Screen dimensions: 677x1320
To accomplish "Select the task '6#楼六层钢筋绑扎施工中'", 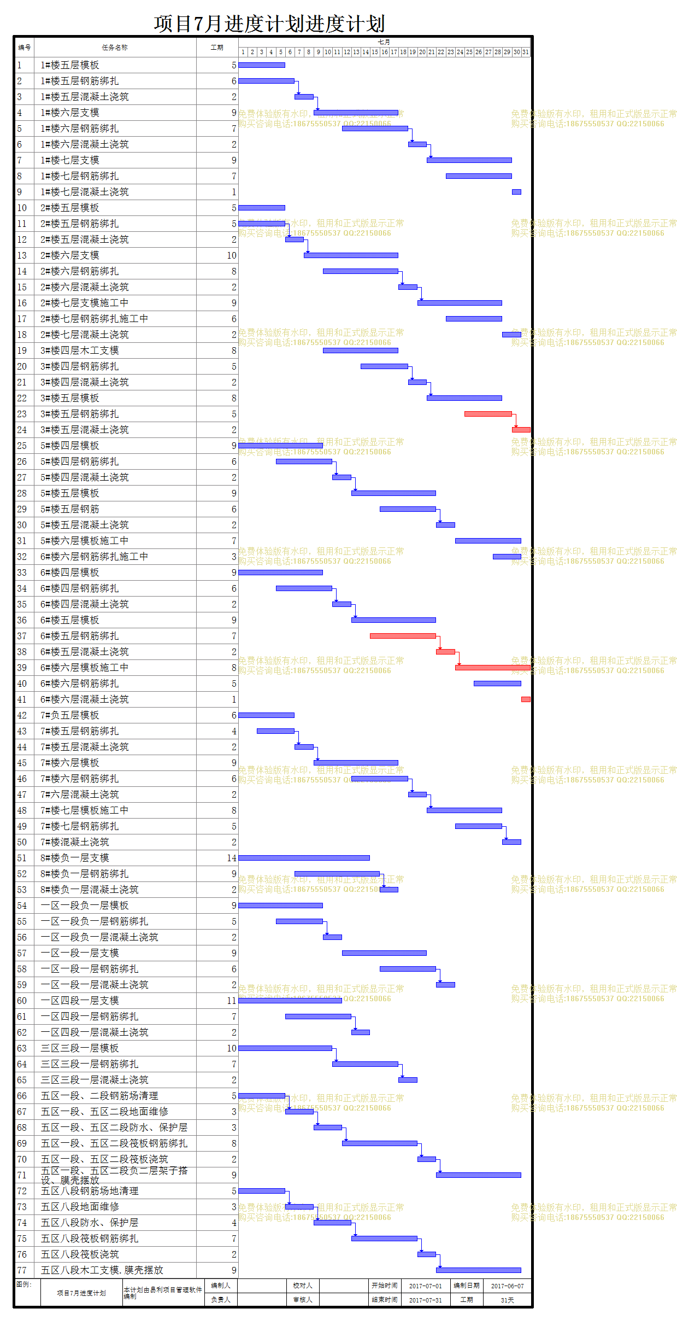I will pyautogui.click(x=95, y=557).
